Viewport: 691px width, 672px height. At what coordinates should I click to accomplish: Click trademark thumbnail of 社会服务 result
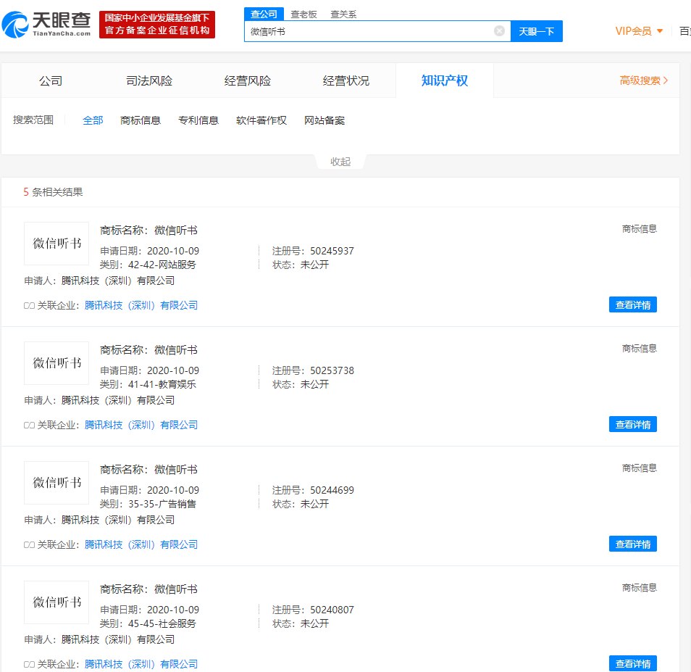56,602
